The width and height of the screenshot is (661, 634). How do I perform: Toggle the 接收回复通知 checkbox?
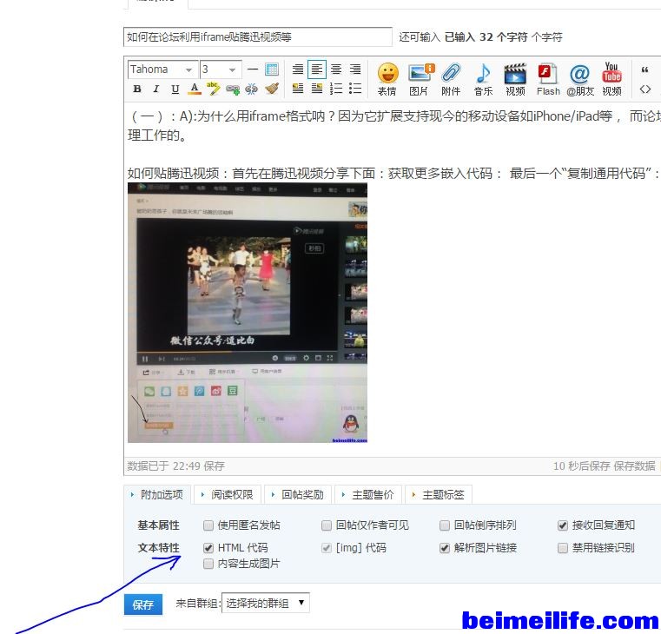pos(563,525)
